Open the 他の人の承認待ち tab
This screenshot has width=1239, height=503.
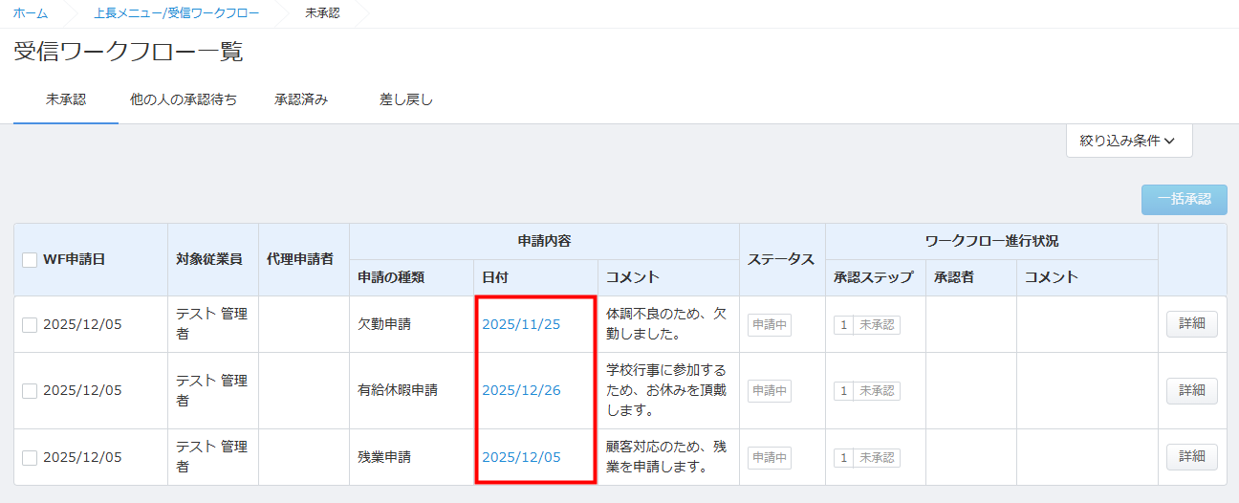(184, 99)
